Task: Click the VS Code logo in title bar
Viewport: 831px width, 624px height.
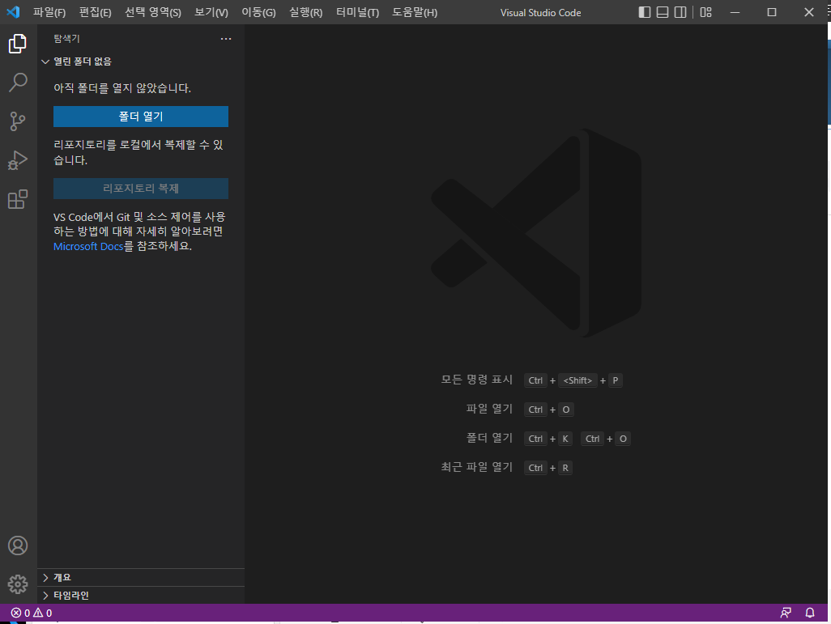Action: click(13, 11)
